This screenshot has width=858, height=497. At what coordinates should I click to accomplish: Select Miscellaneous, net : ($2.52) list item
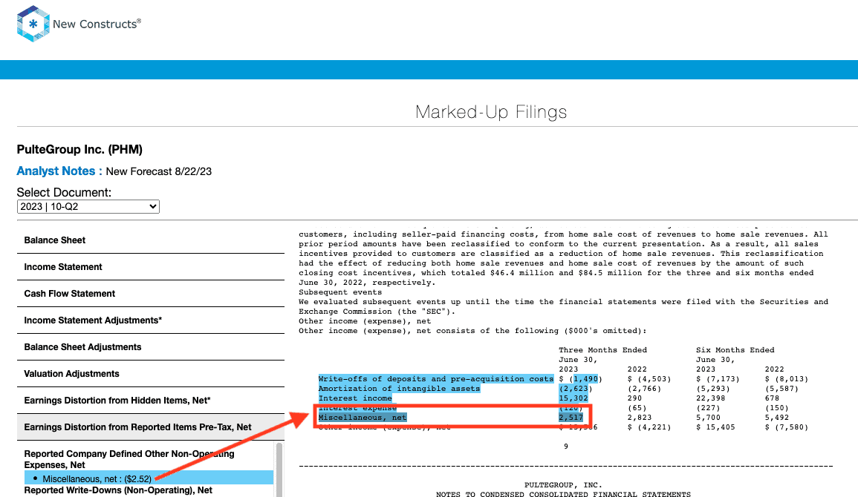pyautogui.click(x=149, y=478)
